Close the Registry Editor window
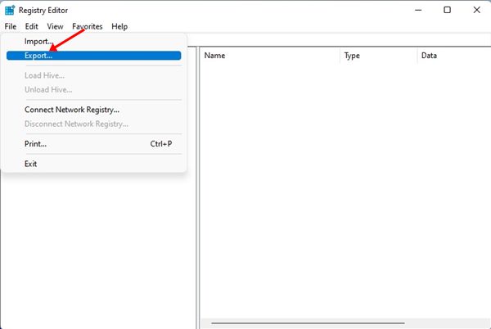This screenshot has width=491, height=329. (476, 10)
